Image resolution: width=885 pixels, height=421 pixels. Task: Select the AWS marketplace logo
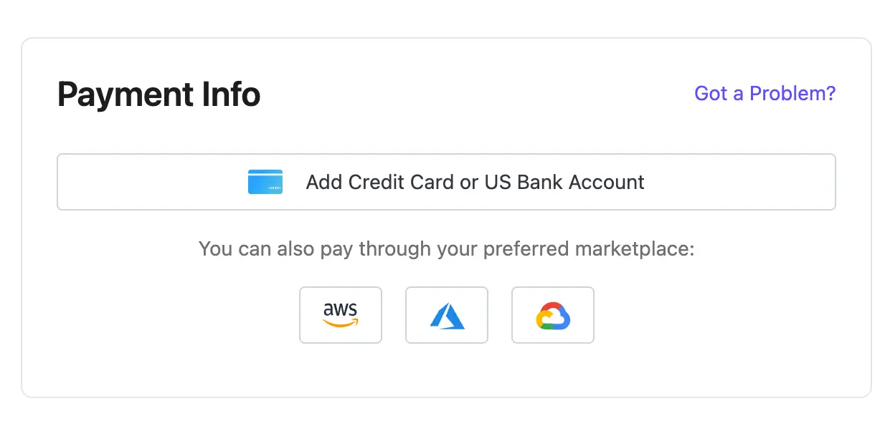[341, 315]
